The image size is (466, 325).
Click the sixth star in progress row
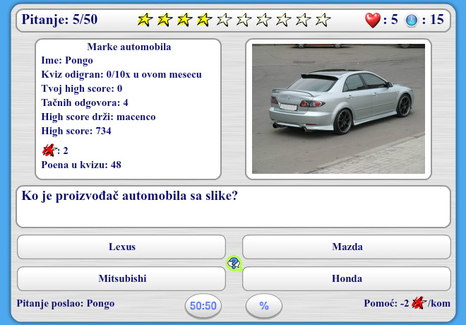(x=244, y=20)
